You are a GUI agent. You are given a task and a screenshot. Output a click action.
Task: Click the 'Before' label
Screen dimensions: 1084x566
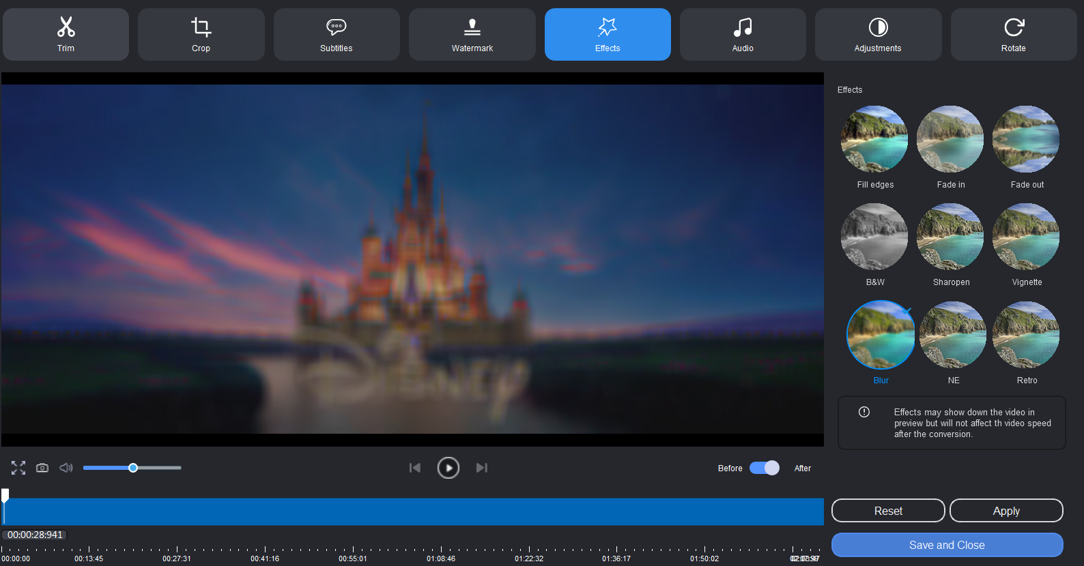tap(730, 468)
